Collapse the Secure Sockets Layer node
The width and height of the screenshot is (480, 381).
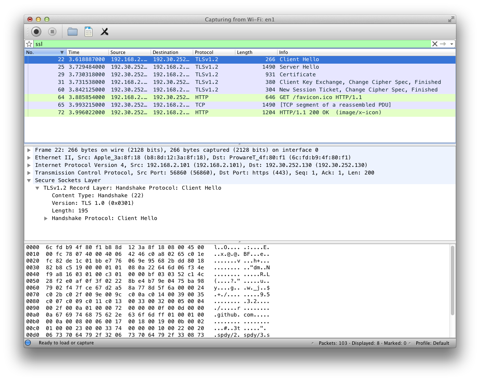pos(29,180)
